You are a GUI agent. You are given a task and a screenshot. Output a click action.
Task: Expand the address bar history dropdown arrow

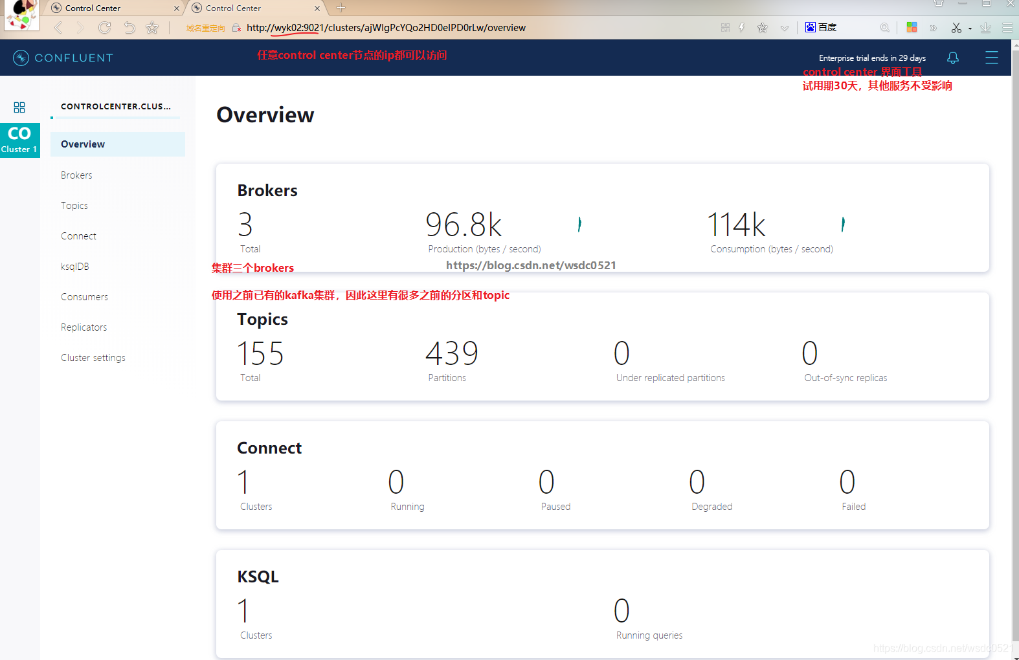click(x=785, y=28)
